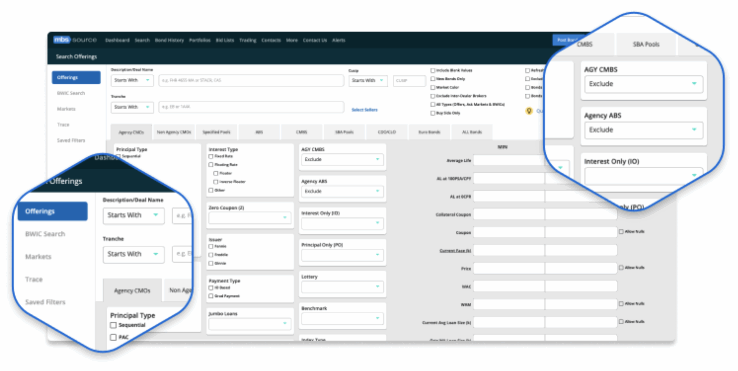The height and width of the screenshot is (371, 738).
Task: Enable the Fixed Rate interest type
Action: pos(210,156)
